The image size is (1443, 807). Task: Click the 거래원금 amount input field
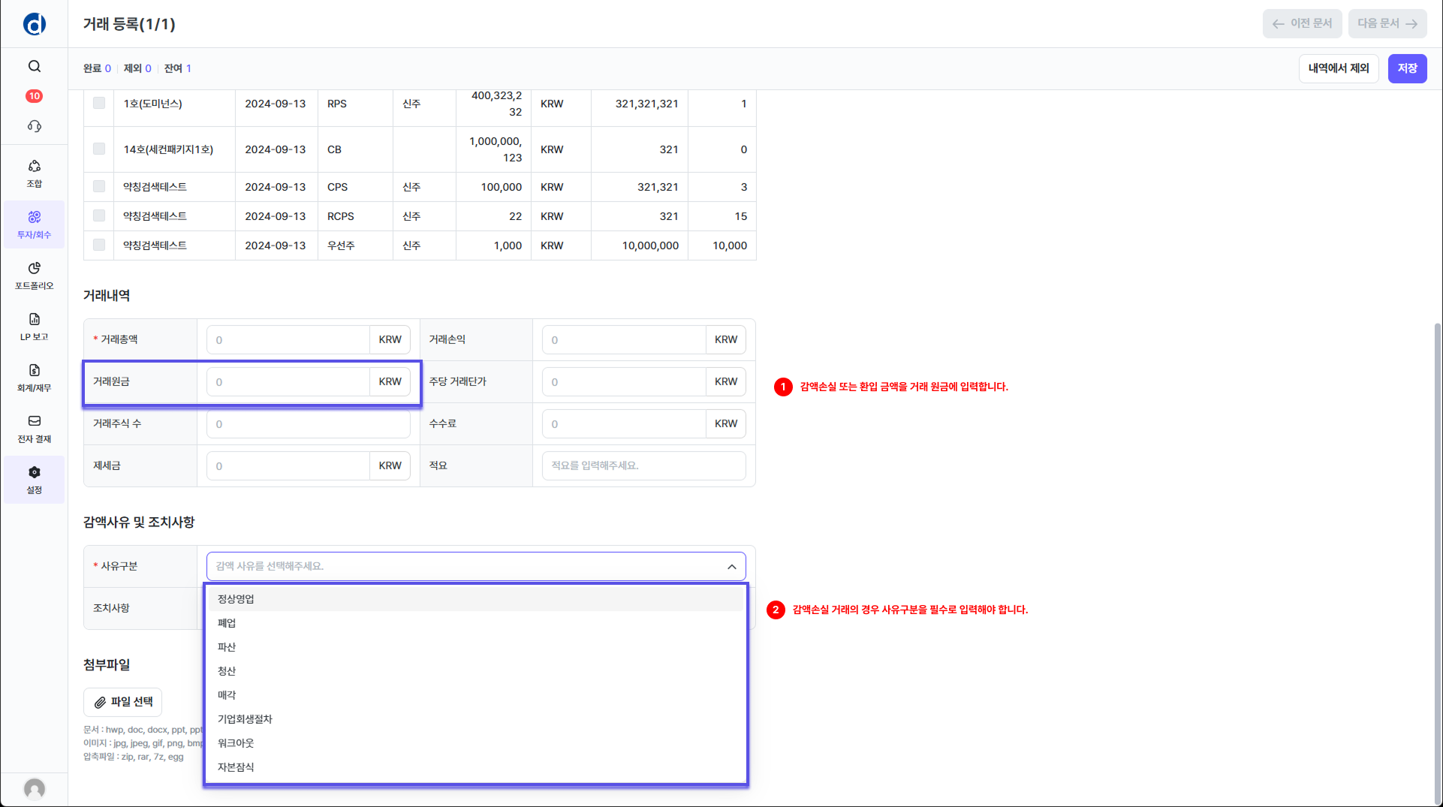coord(288,382)
